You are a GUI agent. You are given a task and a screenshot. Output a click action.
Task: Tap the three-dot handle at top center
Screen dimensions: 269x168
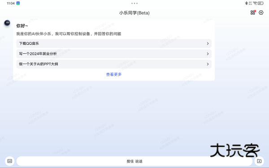[x=134, y=3]
